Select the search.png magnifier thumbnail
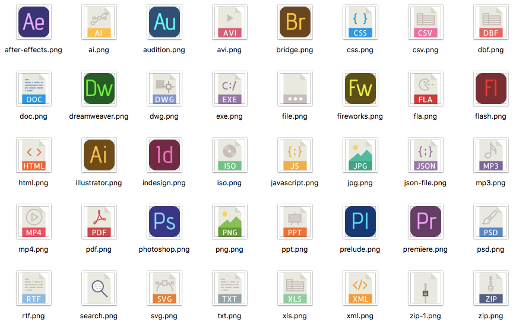Viewport: 516px width, 326px height. click(x=99, y=289)
